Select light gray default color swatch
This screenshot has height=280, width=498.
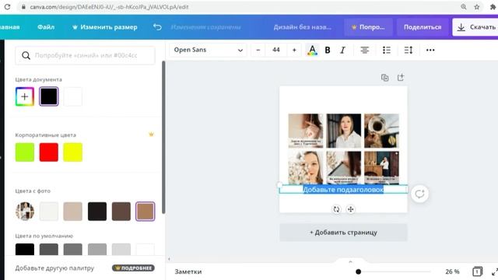coord(121,250)
